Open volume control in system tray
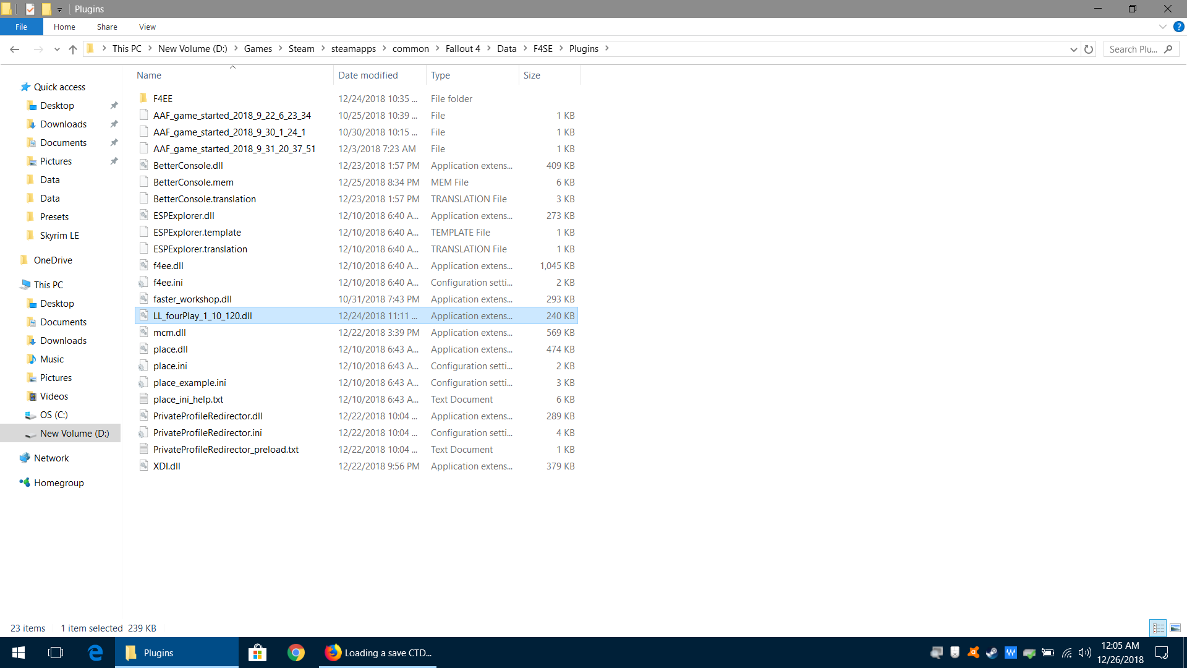Image resolution: width=1187 pixels, height=668 pixels. click(1085, 653)
